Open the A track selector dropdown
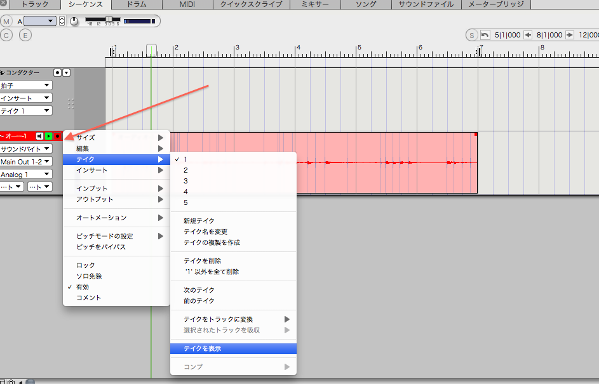The height and width of the screenshot is (384, 599). (40, 21)
